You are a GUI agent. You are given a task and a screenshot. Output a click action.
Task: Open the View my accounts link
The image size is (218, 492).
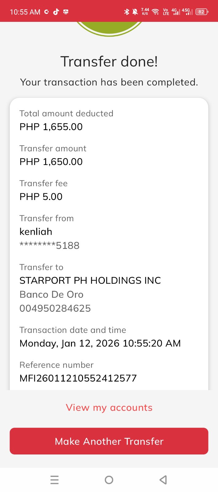(109, 408)
